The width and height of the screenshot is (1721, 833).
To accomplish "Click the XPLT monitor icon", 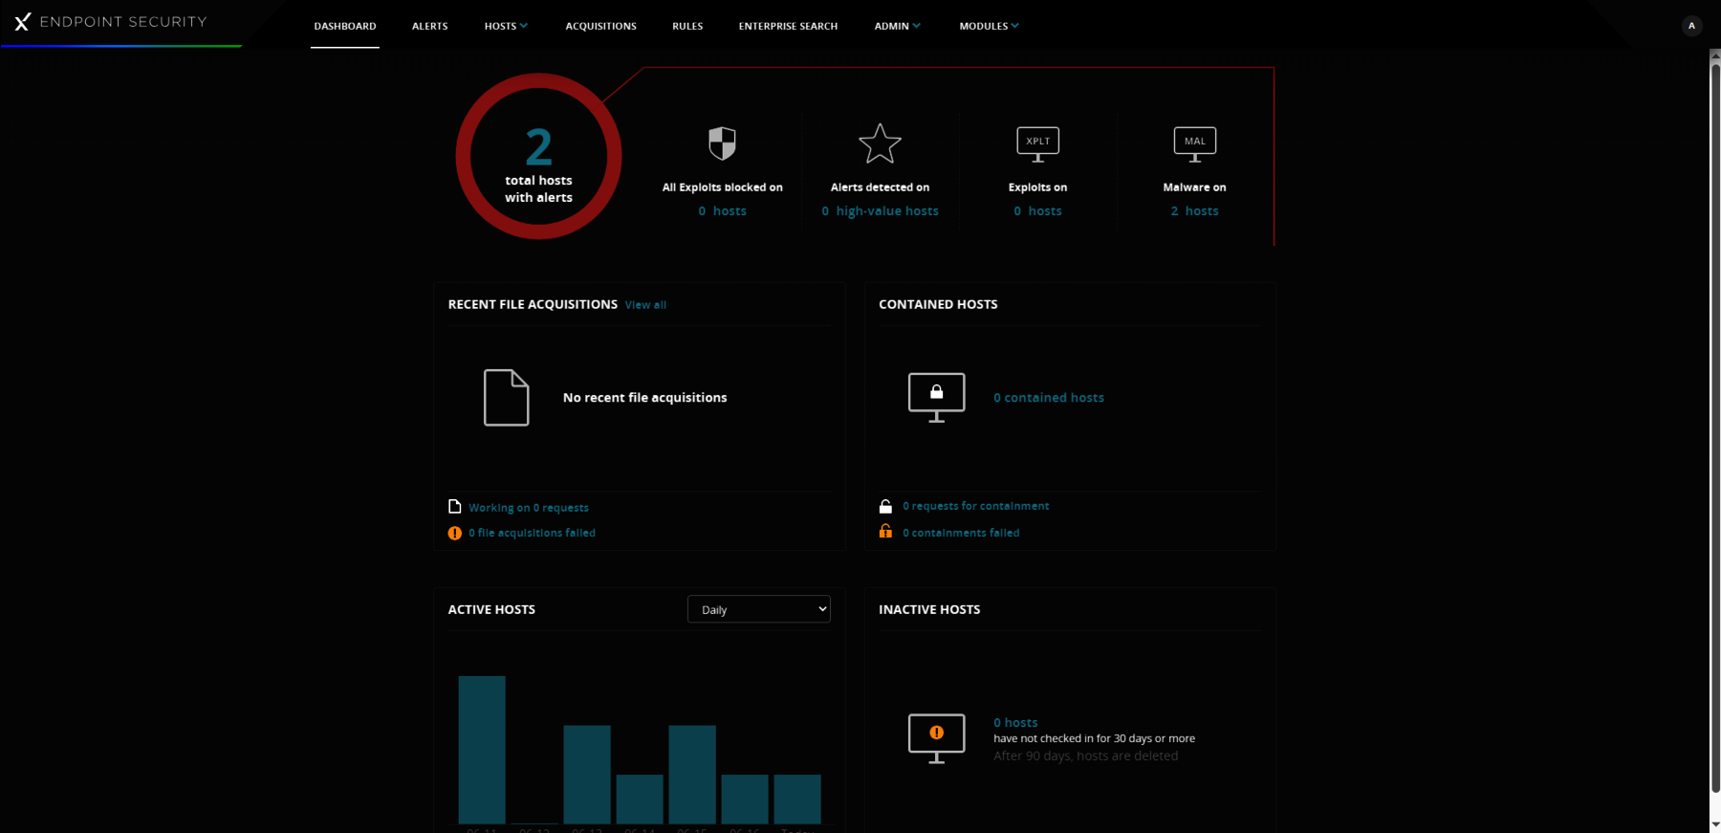I will coord(1037,143).
